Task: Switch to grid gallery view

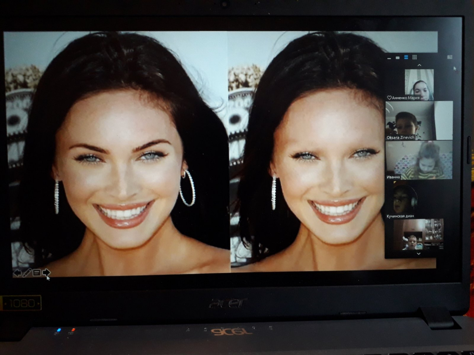Action: click(x=414, y=57)
